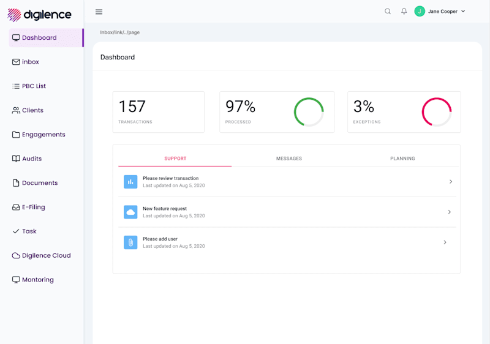Click the Digilence logo
The image size is (490, 344).
(x=39, y=15)
